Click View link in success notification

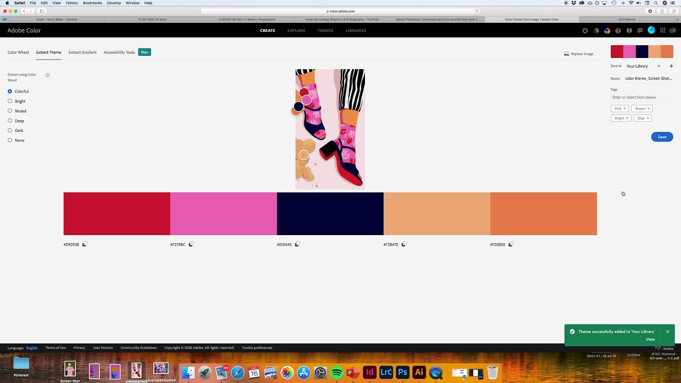click(x=650, y=339)
